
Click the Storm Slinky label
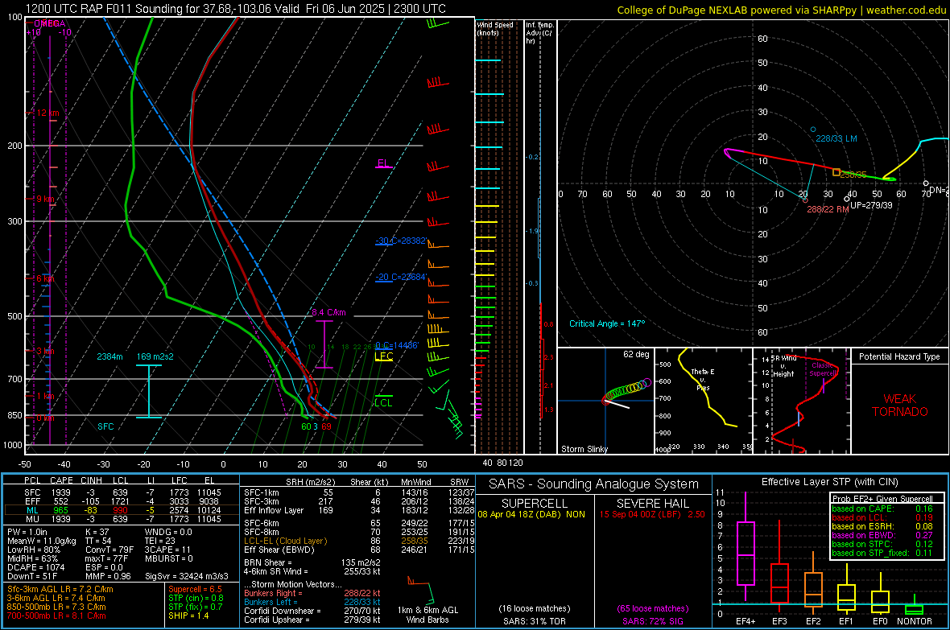tap(584, 449)
